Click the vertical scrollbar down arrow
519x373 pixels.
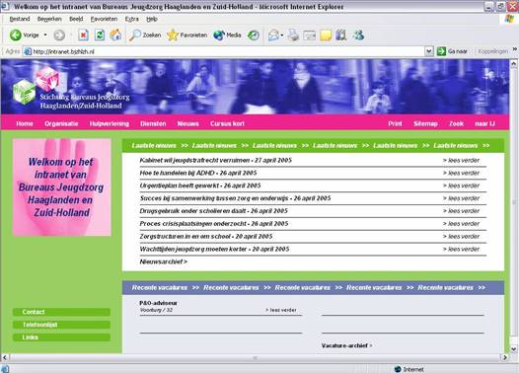(513, 349)
